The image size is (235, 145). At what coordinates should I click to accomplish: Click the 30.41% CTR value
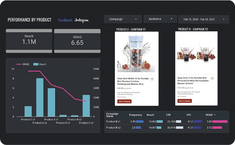click(172, 128)
